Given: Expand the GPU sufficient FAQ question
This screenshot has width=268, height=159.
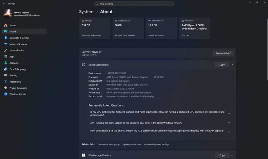Looking at the screenshot, I should tap(229, 114).
